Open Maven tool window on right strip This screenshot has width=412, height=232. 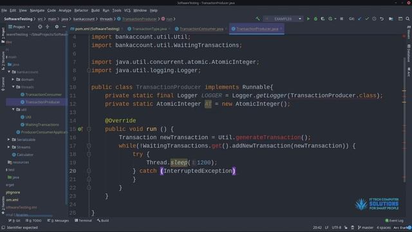(409, 33)
